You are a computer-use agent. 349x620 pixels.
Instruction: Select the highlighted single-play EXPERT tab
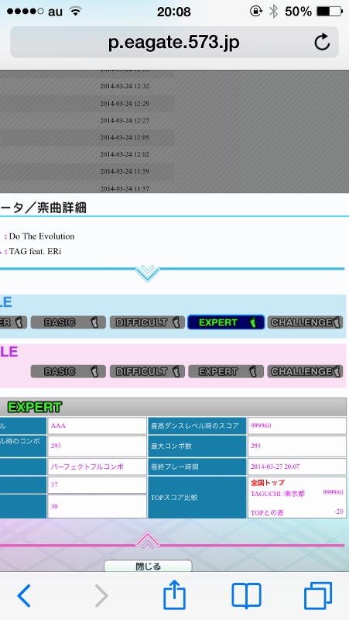click(226, 322)
